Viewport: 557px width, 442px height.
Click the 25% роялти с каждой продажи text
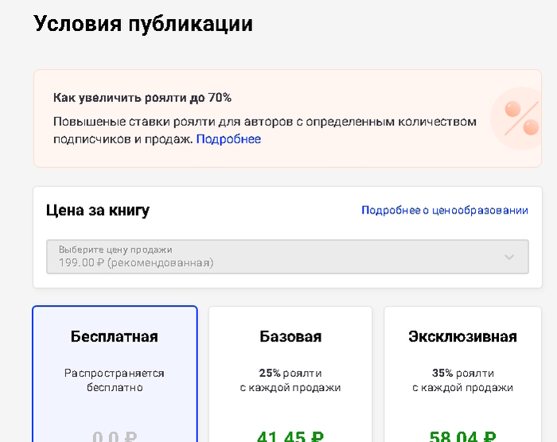(x=290, y=380)
